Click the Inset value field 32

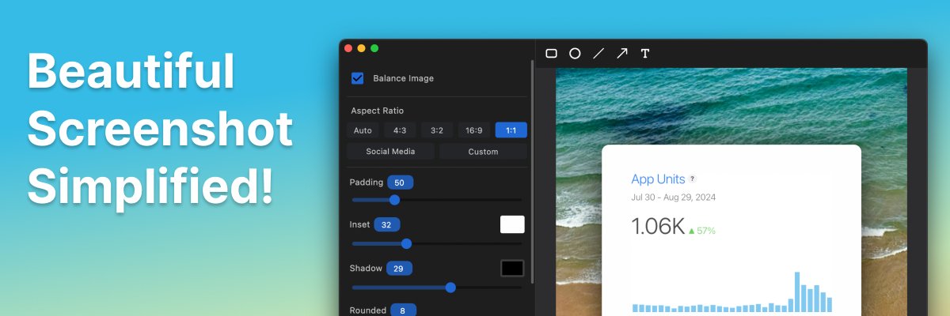pyautogui.click(x=386, y=224)
